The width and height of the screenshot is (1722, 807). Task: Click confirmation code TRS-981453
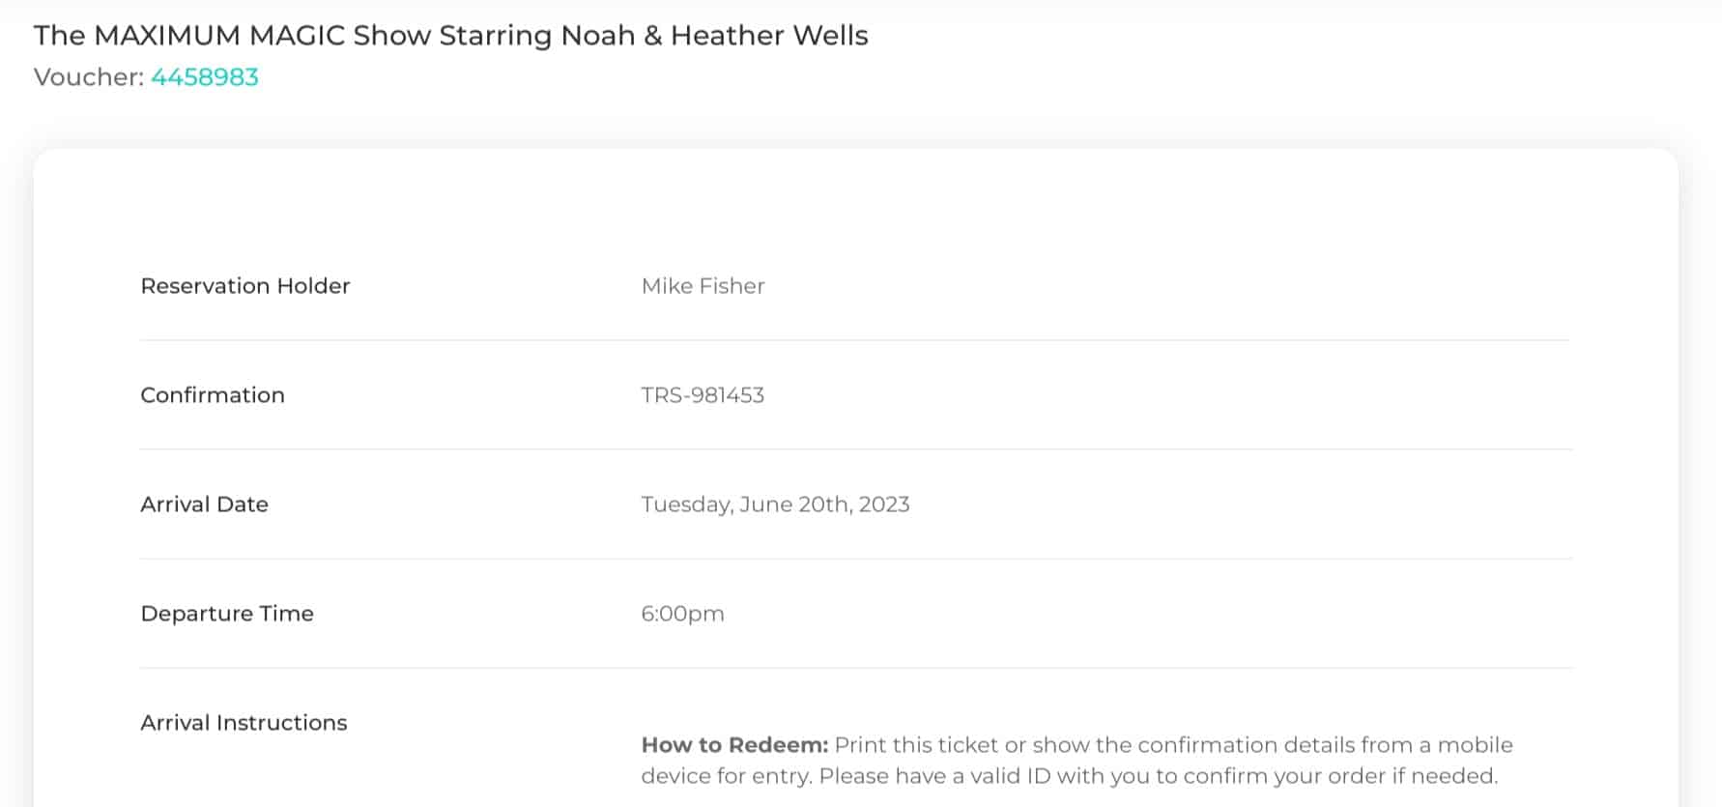pos(703,395)
